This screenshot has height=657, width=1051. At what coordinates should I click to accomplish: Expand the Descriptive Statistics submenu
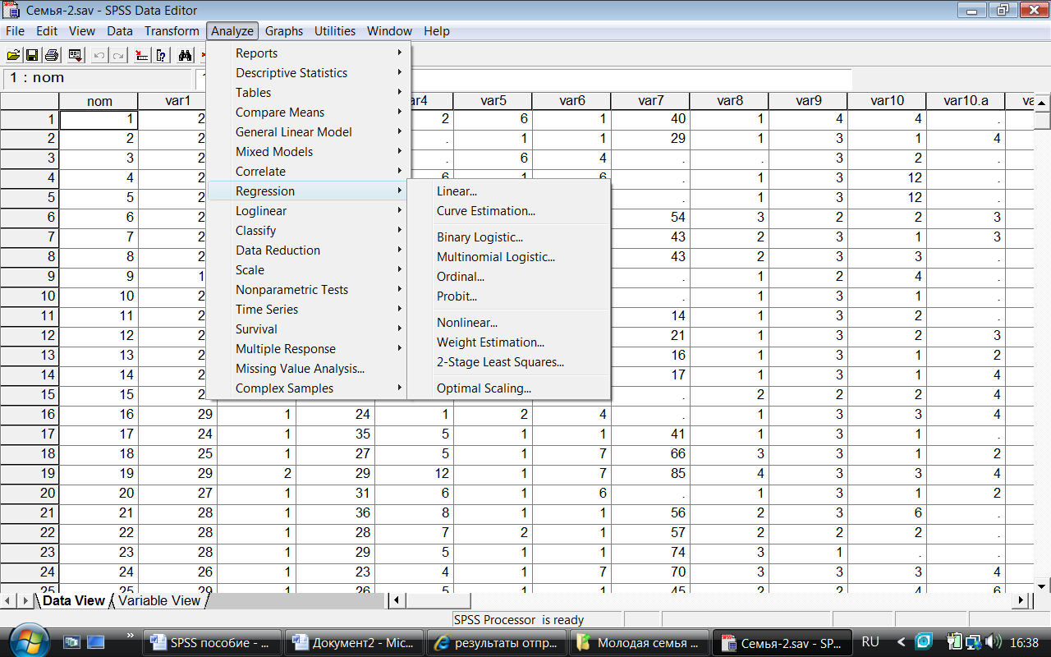pos(308,73)
